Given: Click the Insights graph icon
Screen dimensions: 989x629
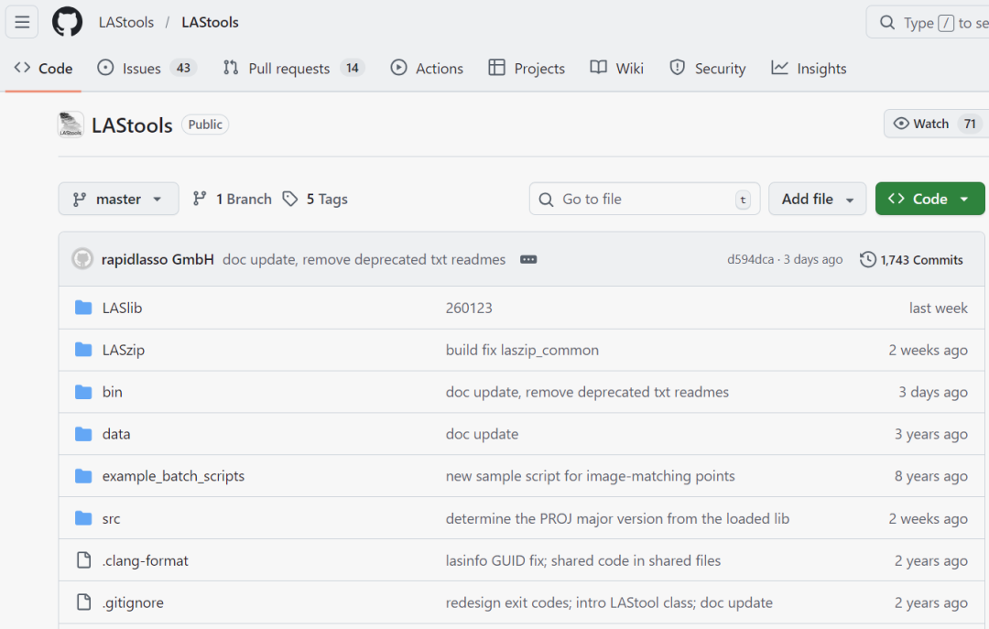Looking at the screenshot, I should point(779,68).
